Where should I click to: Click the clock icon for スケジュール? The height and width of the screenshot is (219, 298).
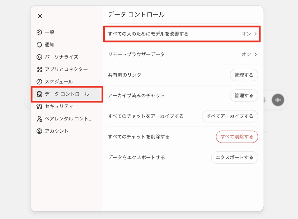[39, 82]
